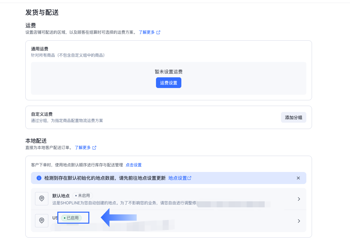Click the 点击设置 link
The image size is (350, 244).
(x=133, y=165)
